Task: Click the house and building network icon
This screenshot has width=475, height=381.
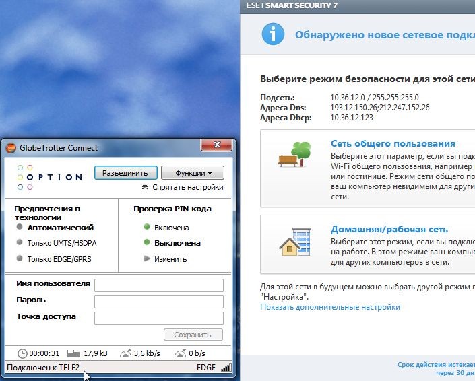Action: pos(295,240)
